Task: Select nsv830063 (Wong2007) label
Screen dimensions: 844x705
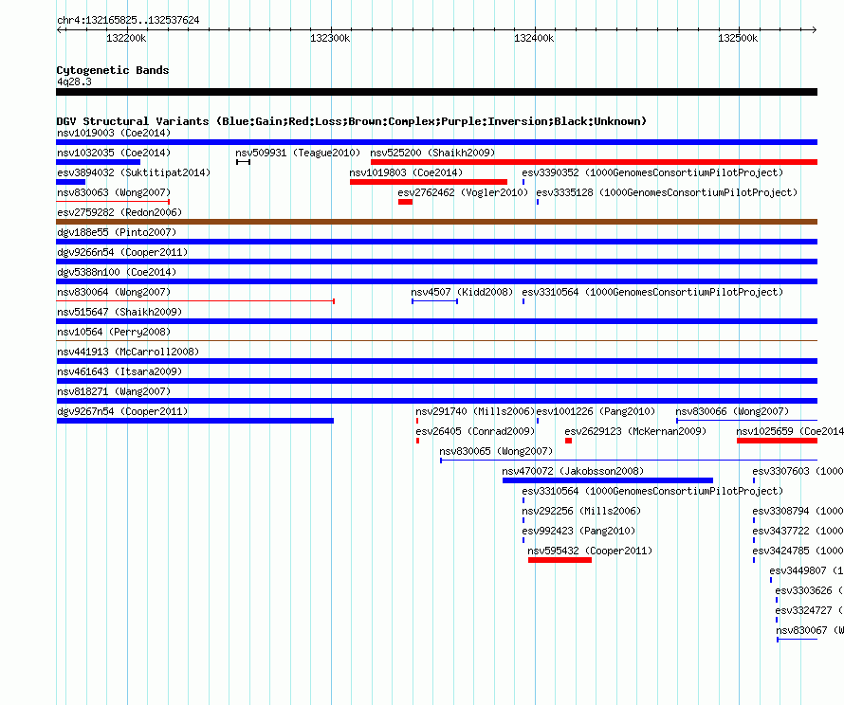Action: tap(114, 192)
